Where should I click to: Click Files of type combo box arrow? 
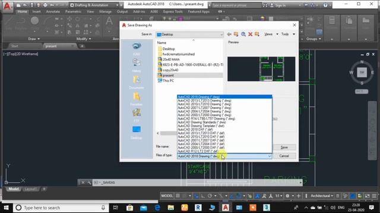point(269,156)
